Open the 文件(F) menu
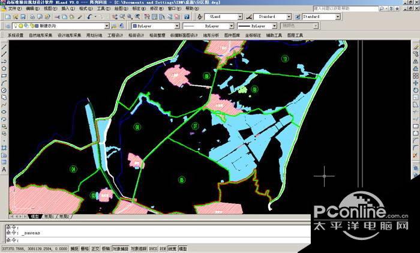This screenshot has width=420, height=253. coord(15,8)
